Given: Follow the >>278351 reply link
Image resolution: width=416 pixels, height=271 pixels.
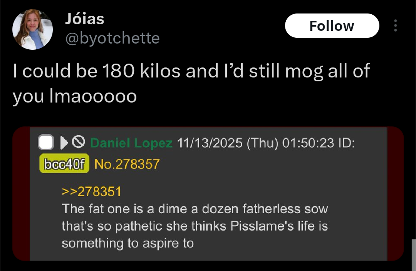Looking at the screenshot, I should 91,191.
